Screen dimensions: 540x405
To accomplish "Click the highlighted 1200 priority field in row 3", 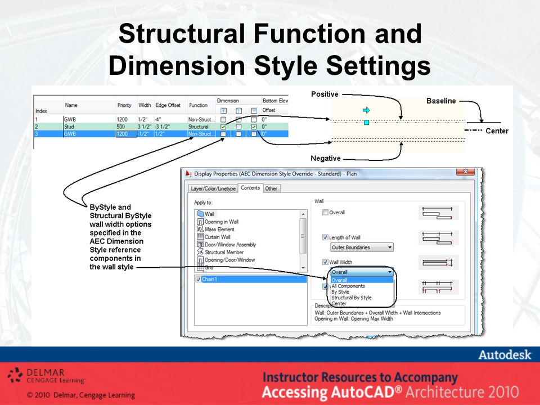I will [126, 134].
